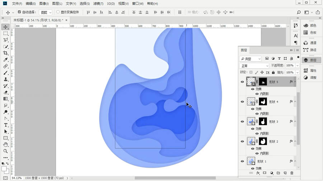The width and height of the screenshot is (323, 181).
Task: Open the layer filter 类型 dropdown
Action: coord(251,59)
